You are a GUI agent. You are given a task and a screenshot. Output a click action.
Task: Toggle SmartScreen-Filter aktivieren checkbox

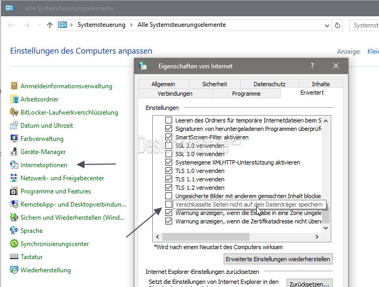[169, 137]
